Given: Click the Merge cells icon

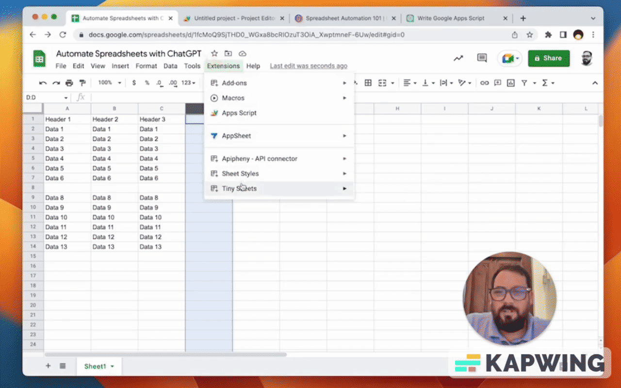Looking at the screenshot, I should pos(382,83).
